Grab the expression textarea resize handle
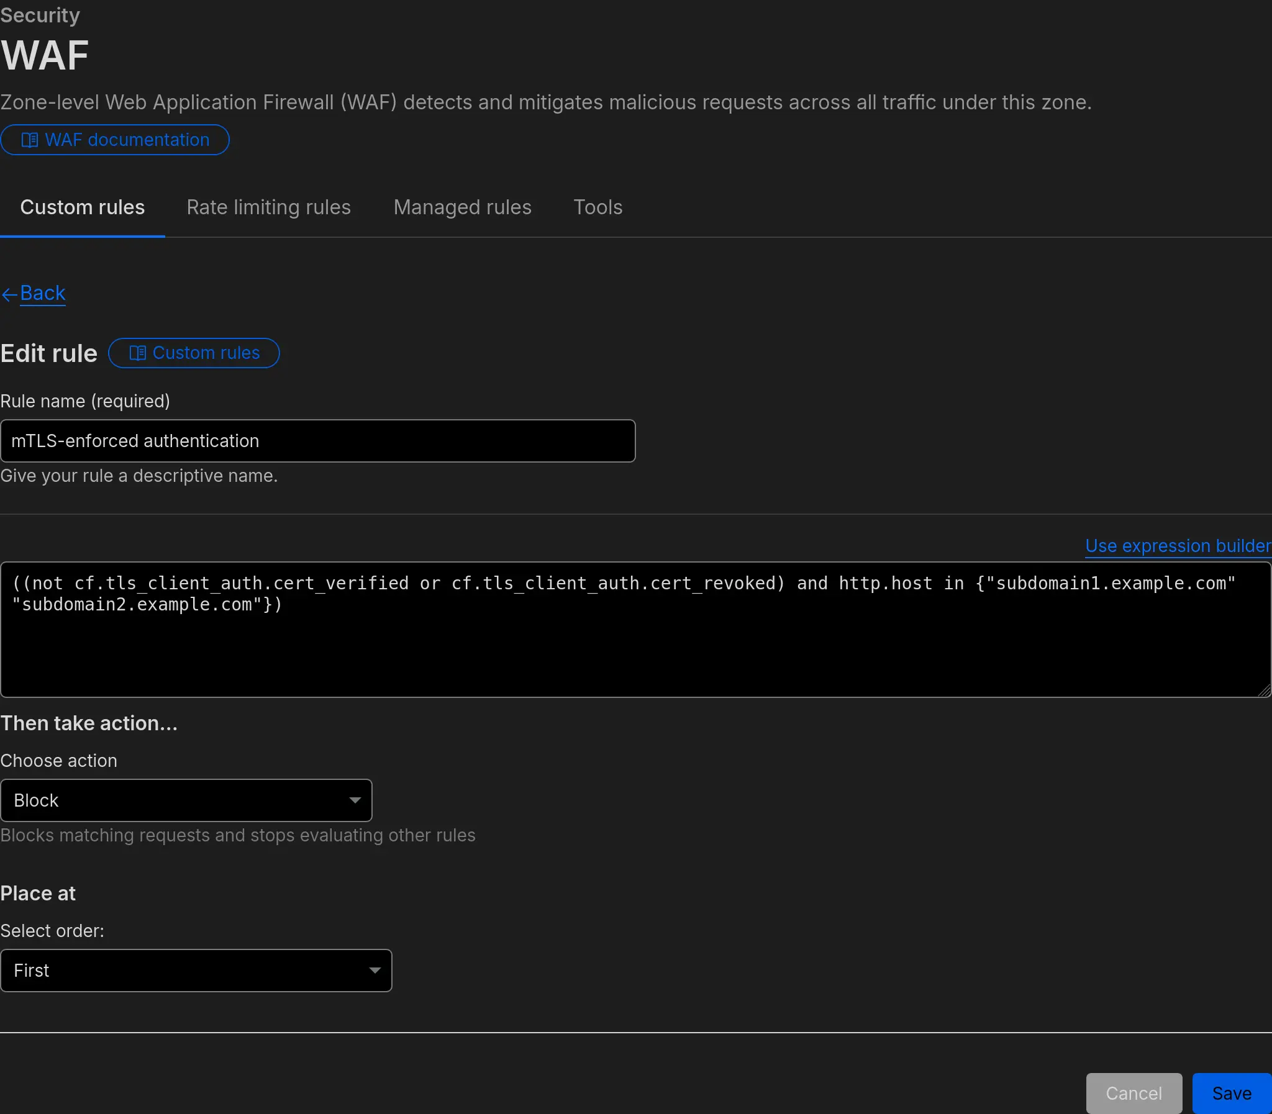 tap(1265, 691)
